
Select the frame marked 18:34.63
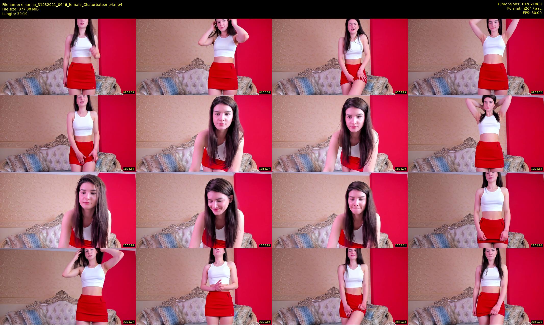click(476, 133)
